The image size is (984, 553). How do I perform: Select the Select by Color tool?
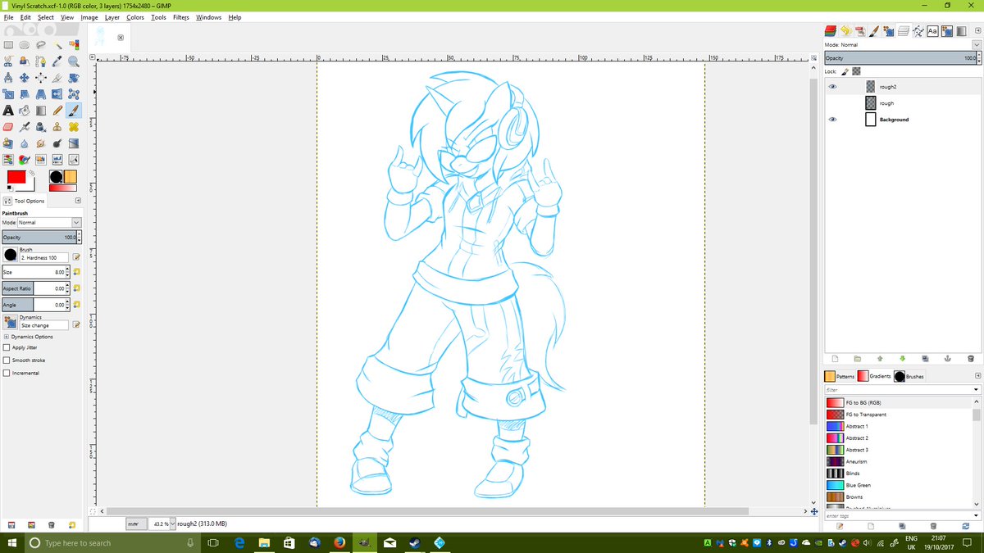[73, 45]
